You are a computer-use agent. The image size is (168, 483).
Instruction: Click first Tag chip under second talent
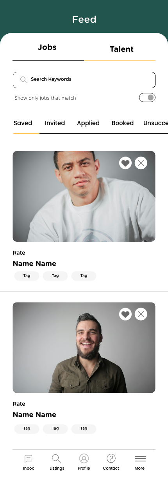tap(27, 428)
